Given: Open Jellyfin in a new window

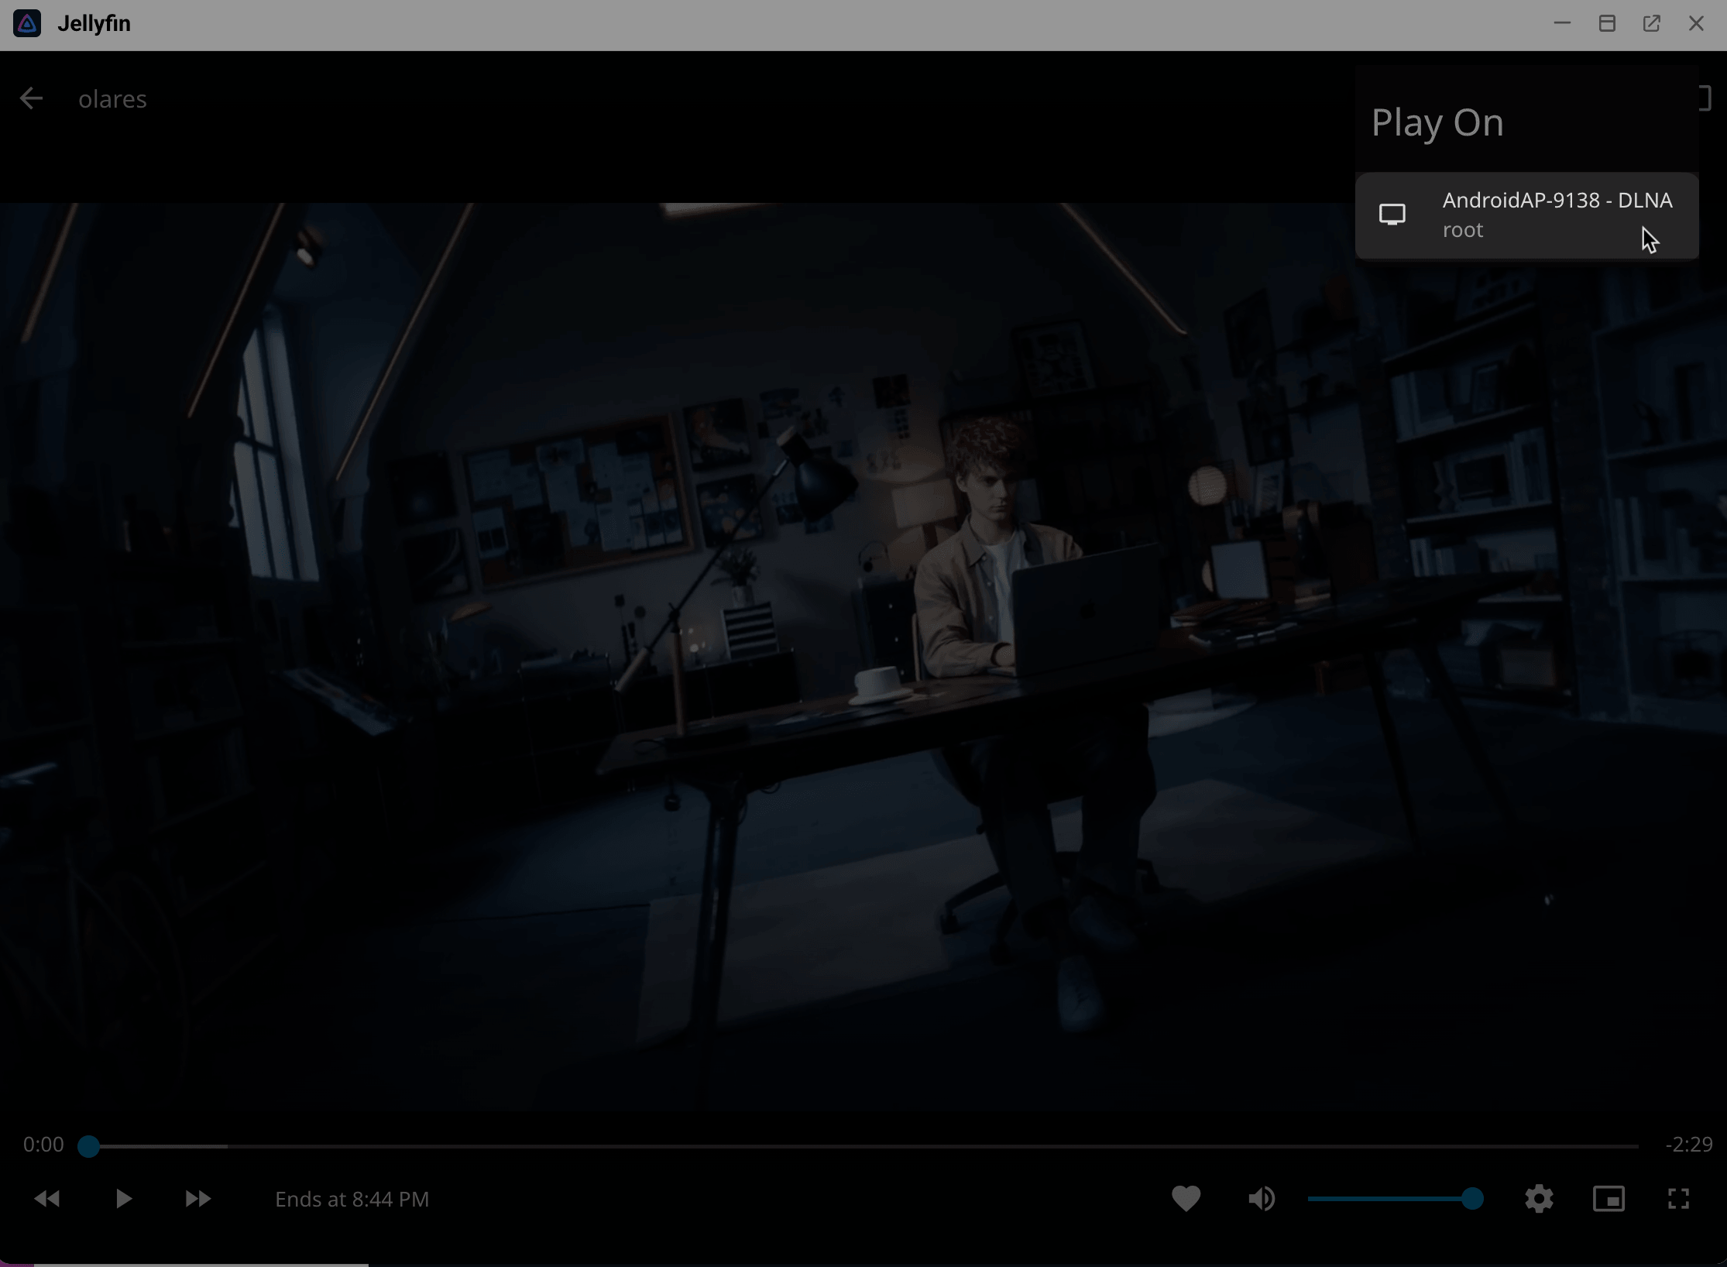Looking at the screenshot, I should click(1651, 24).
